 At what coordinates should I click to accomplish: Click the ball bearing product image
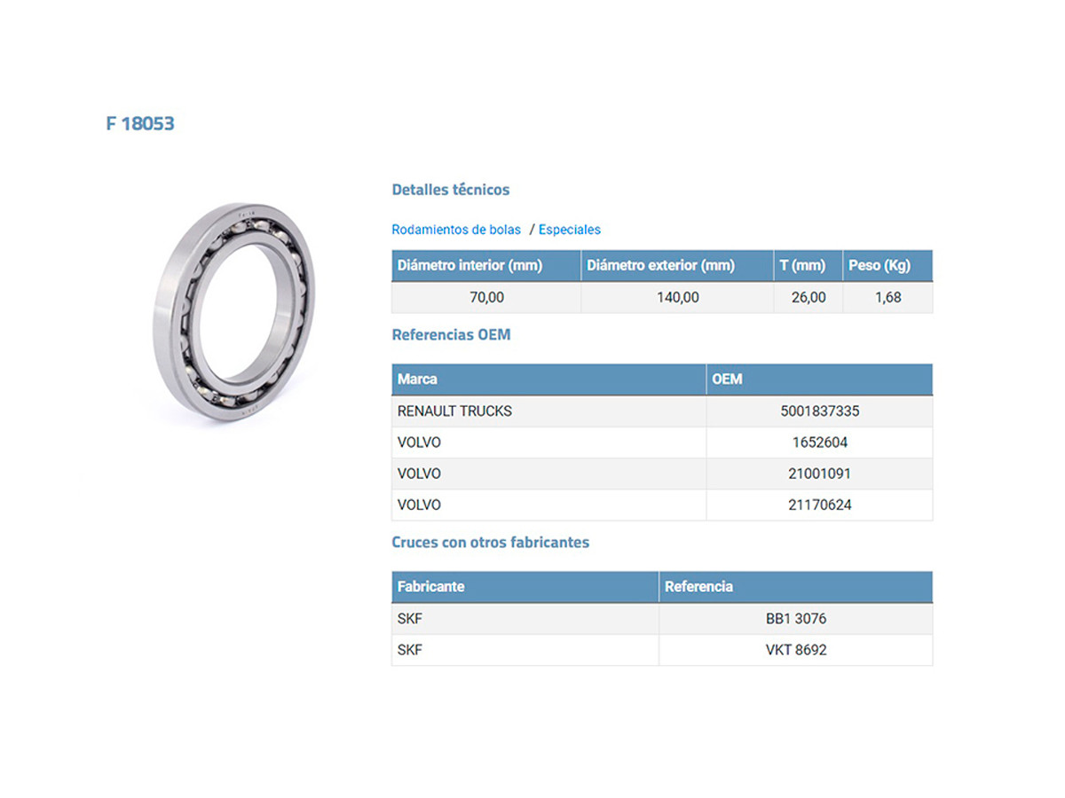pyautogui.click(x=234, y=313)
